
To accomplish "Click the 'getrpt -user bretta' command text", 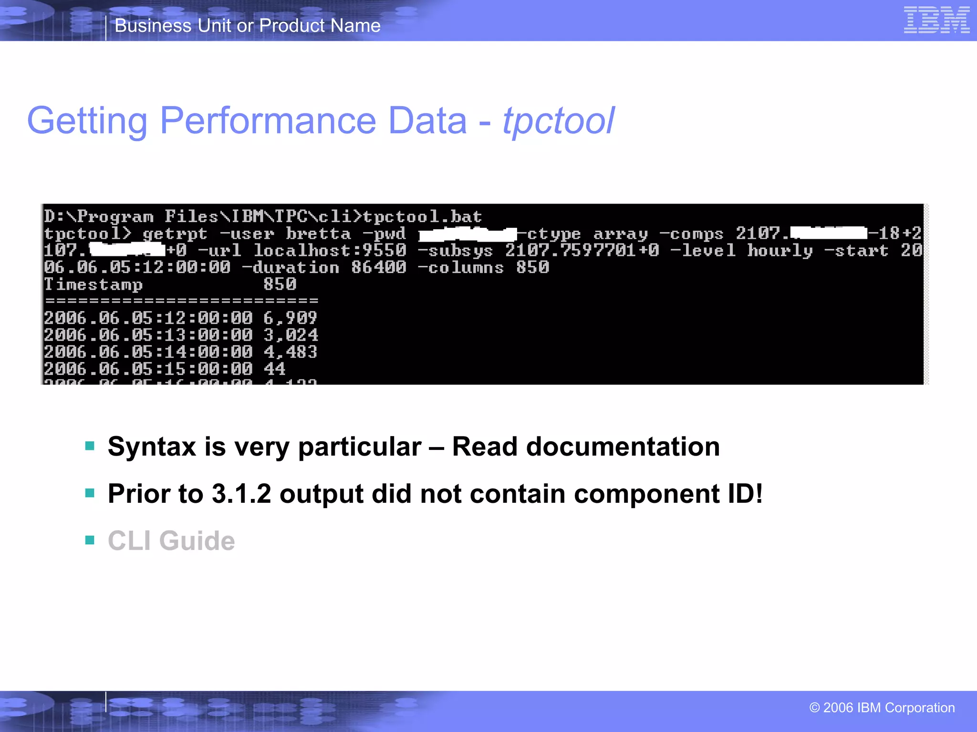I will 247,234.
